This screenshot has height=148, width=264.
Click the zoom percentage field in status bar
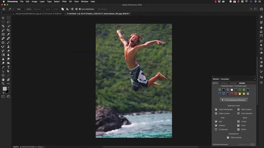(16, 147)
